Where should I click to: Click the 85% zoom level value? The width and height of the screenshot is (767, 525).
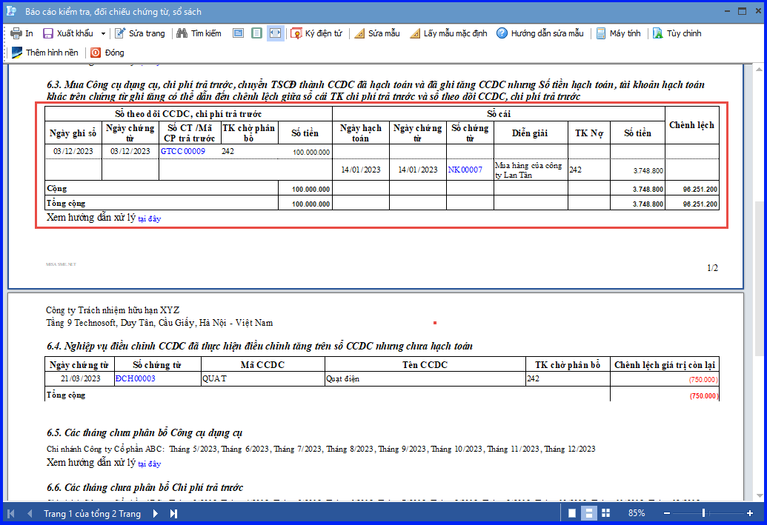[637, 513]
